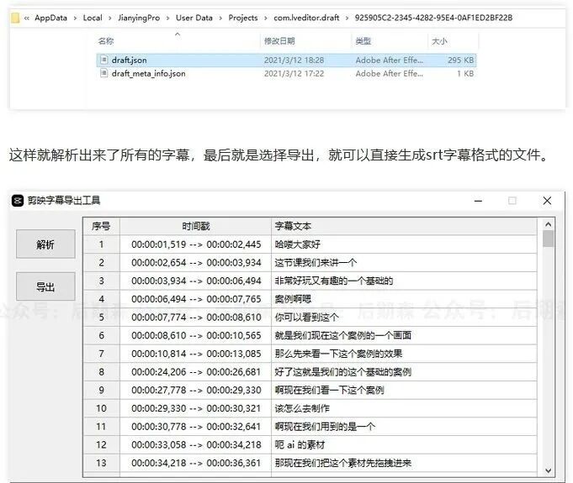Click the folder icon in address bar
This screenshot has width=573, height=483.
(x=15, y=18)
